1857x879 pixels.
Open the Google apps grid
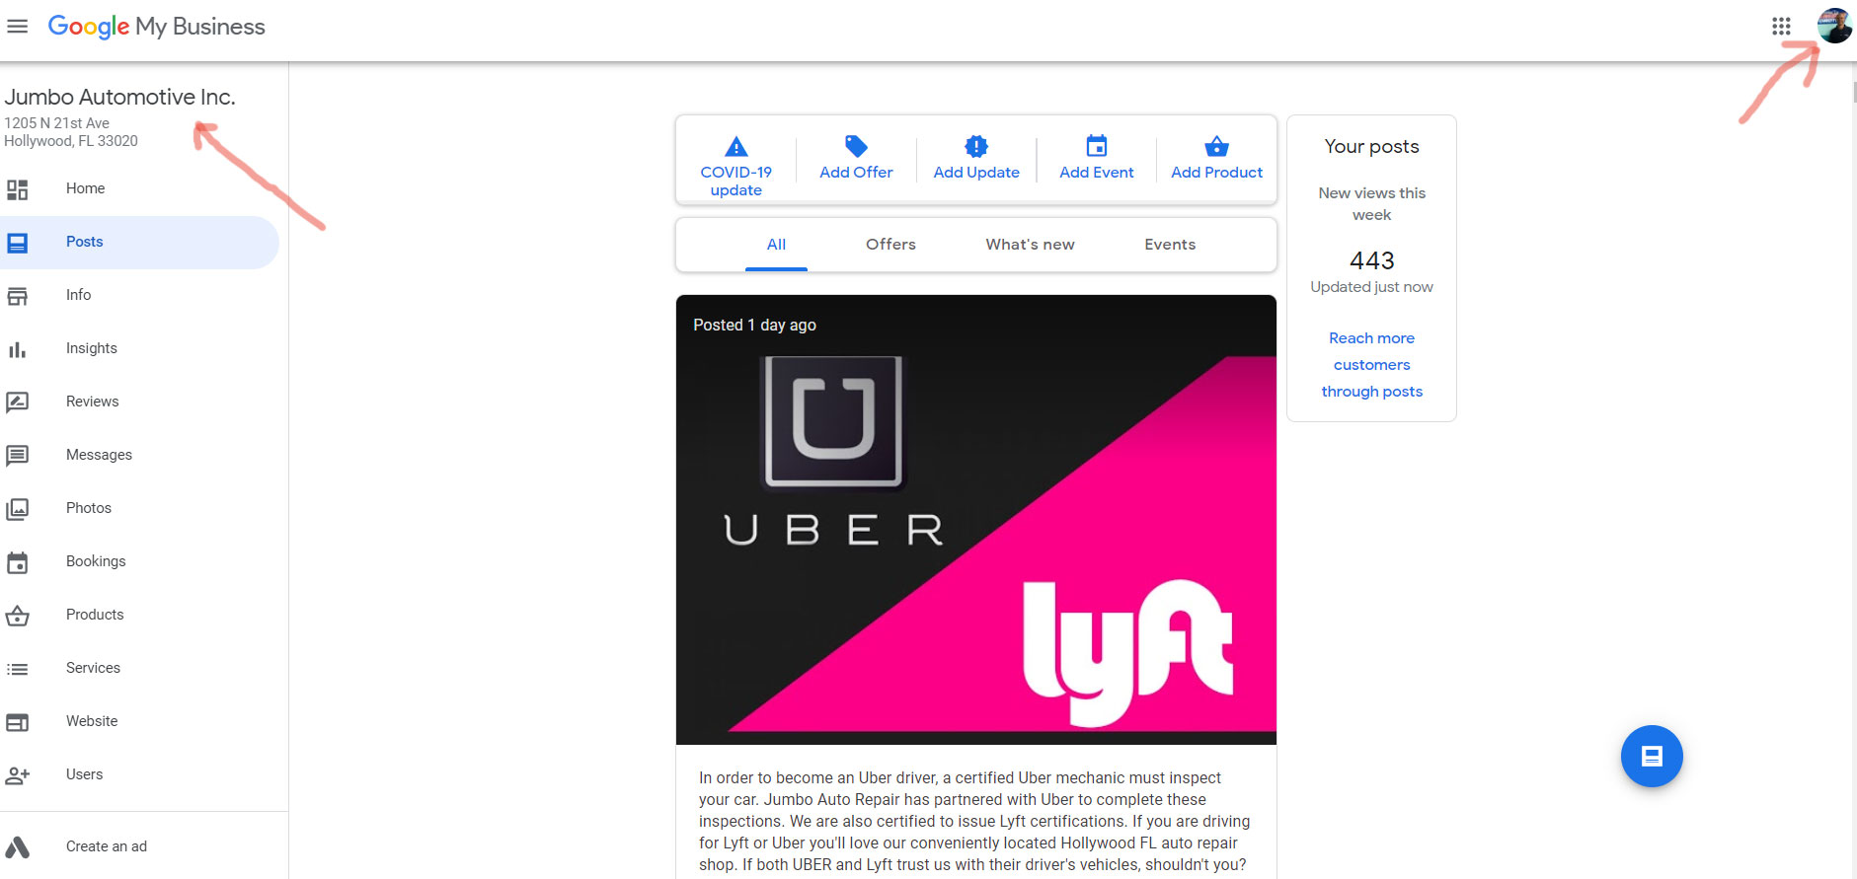tap(1781, 27)
